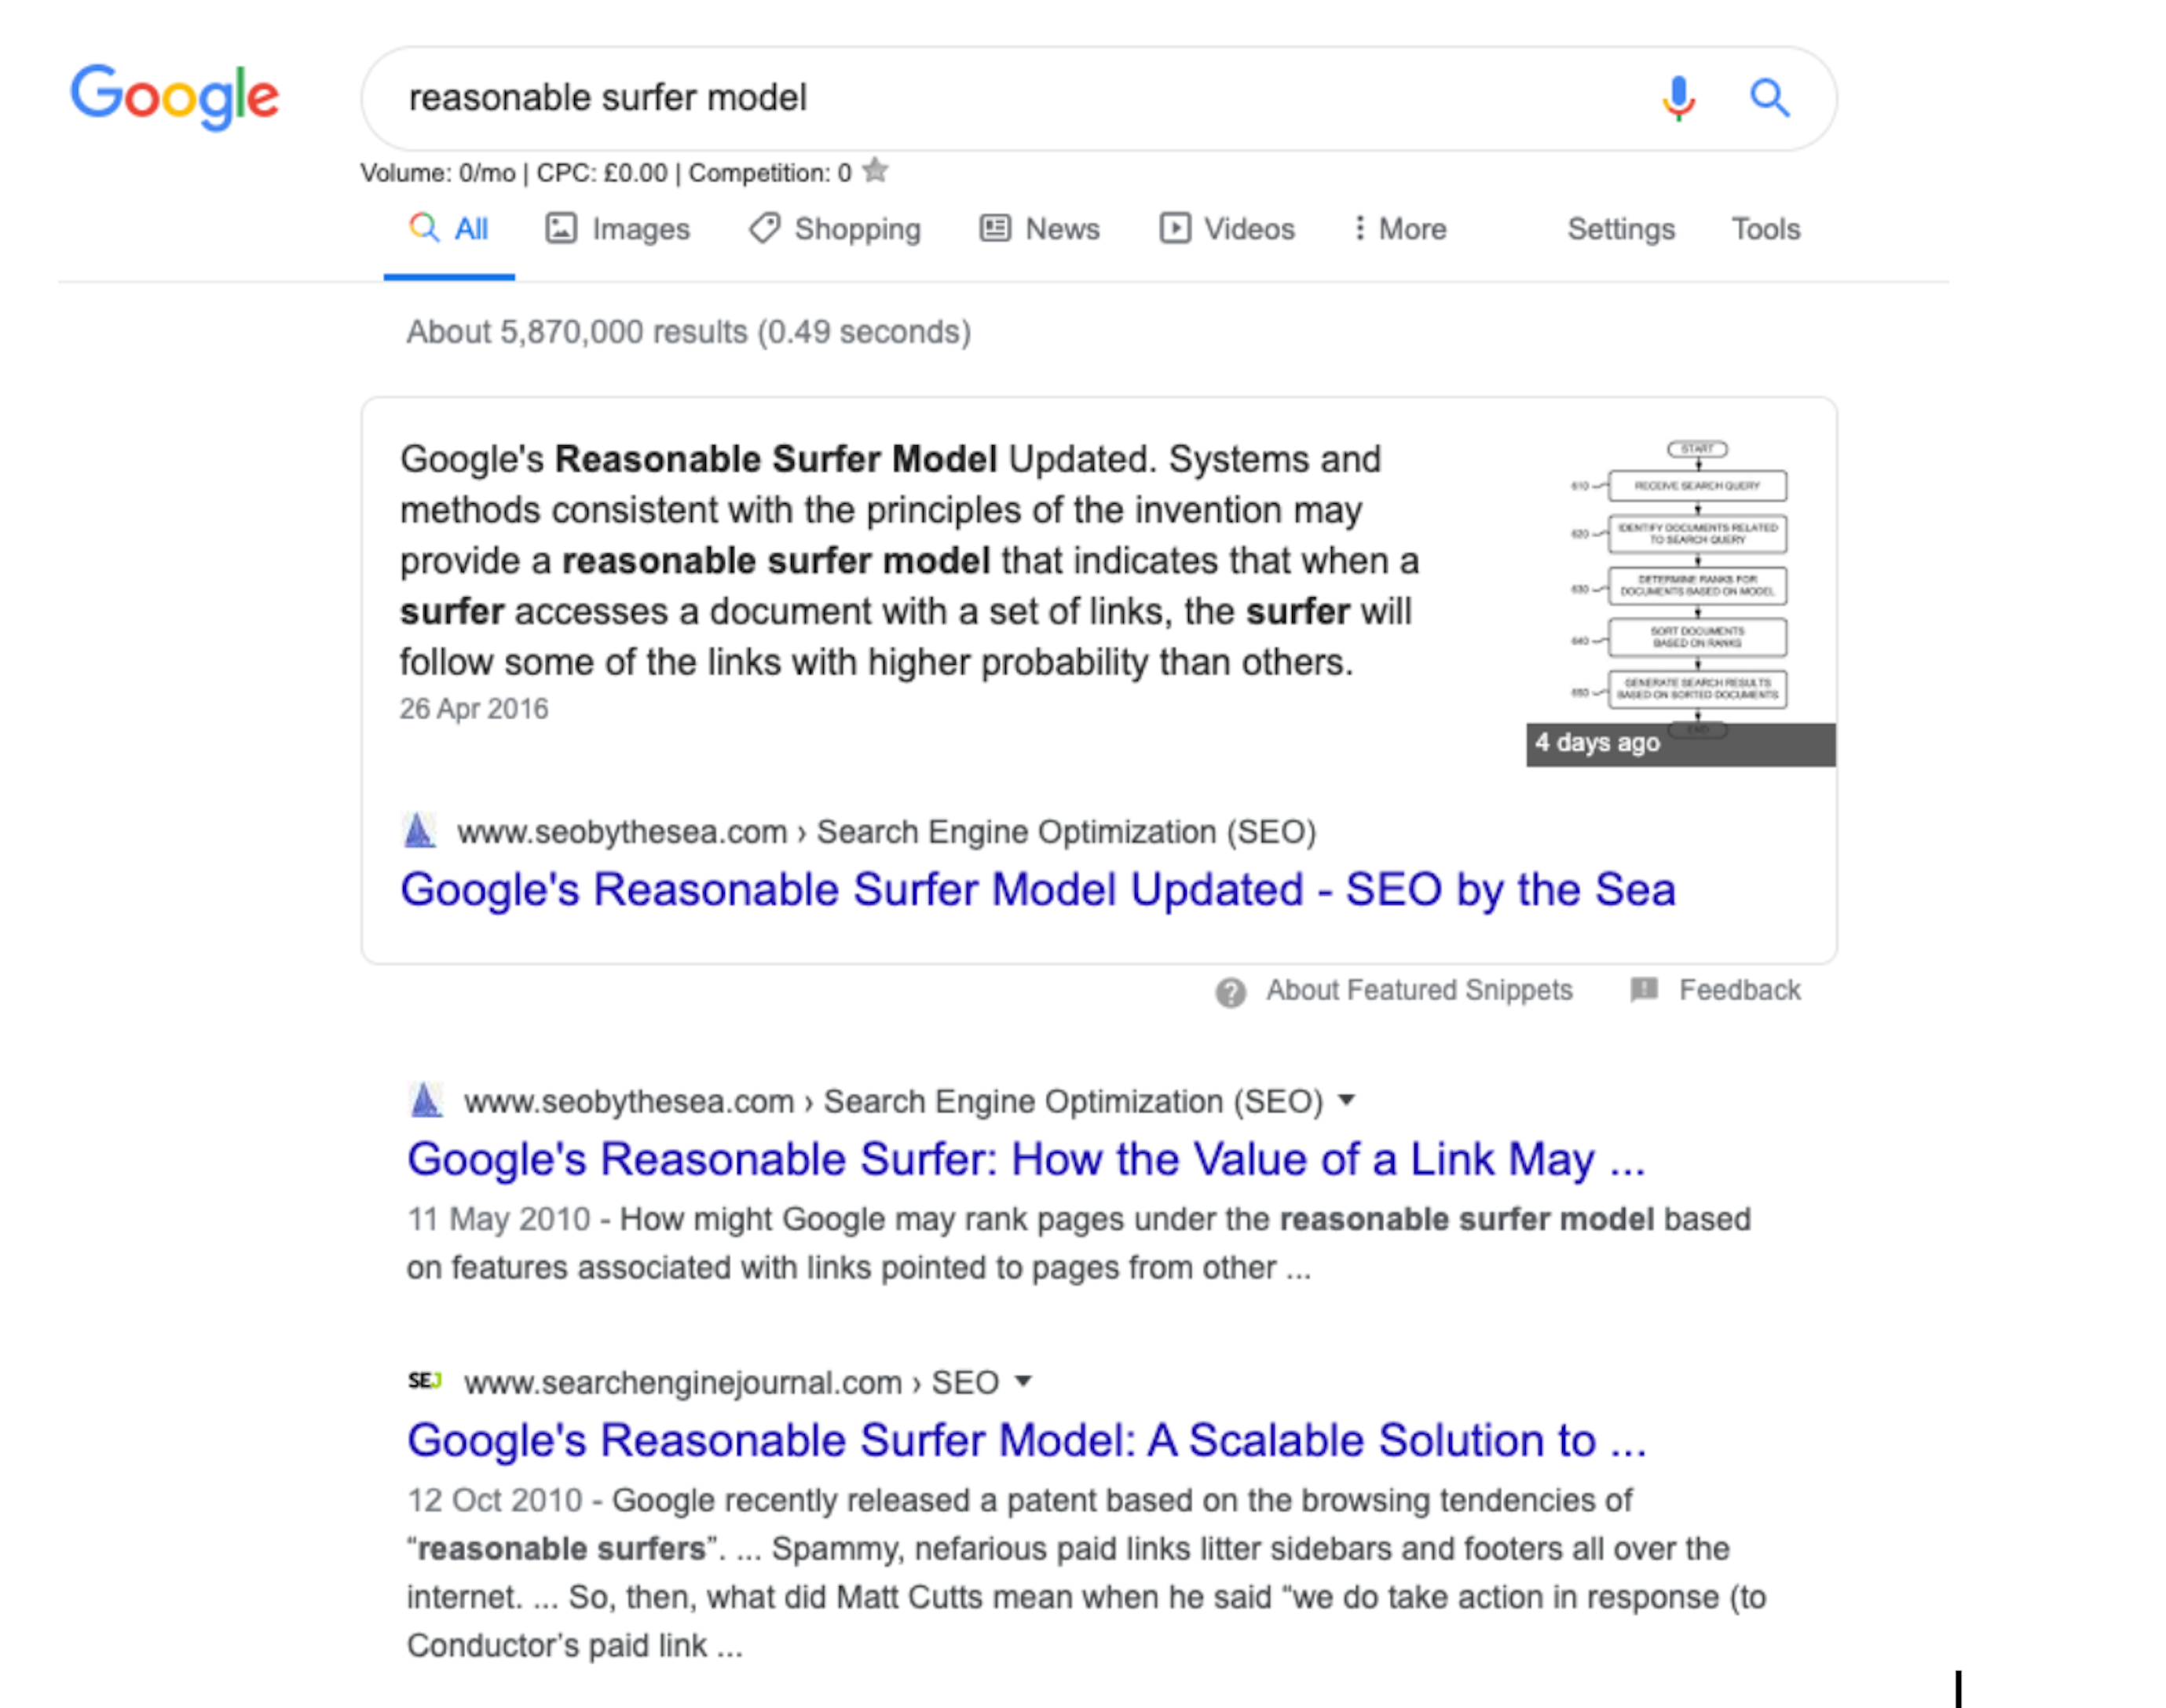Open Google's Reasonable Surfer Model Updated link
2166x1708 pixels.
click(1037, 889)
